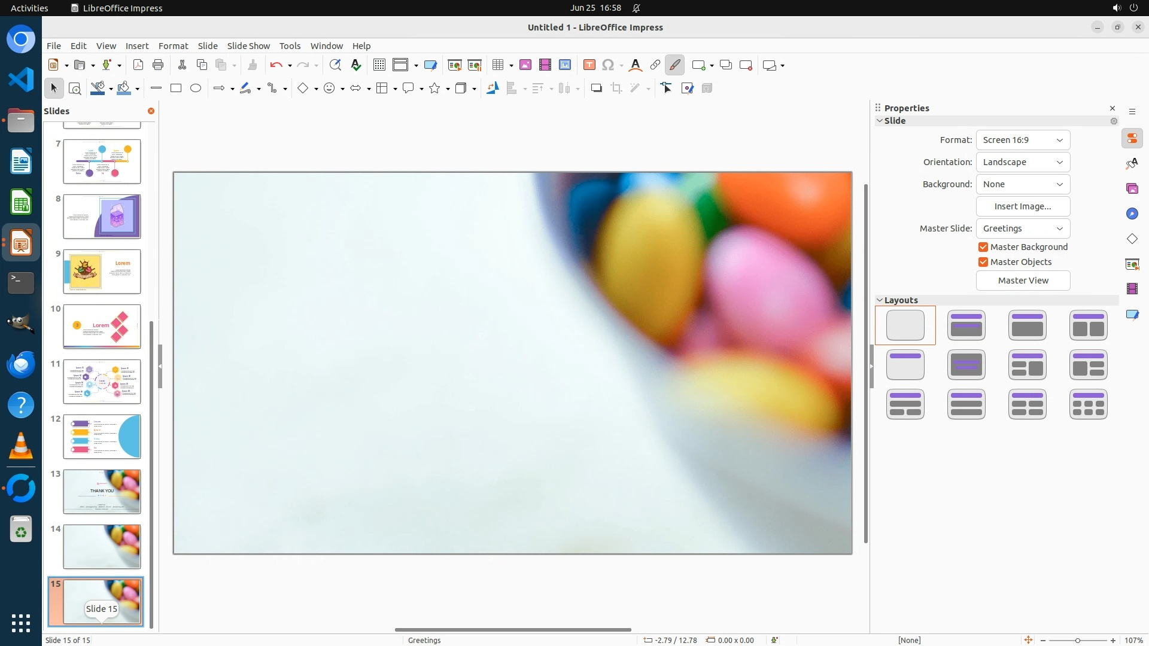Uncheck the Master Objects checkbox
1149x646 pixels.
tap(983, 262)
